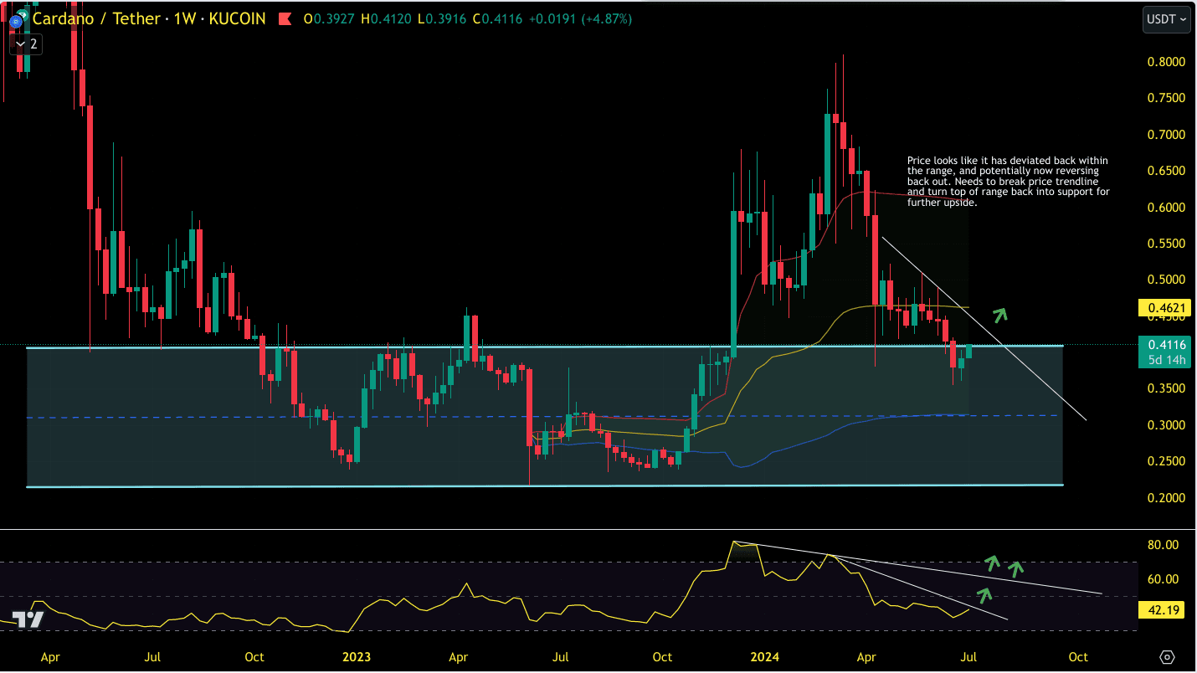Click 0.8000 on the price axis
The image size is (1197, 673).
tap(1164, 62)
